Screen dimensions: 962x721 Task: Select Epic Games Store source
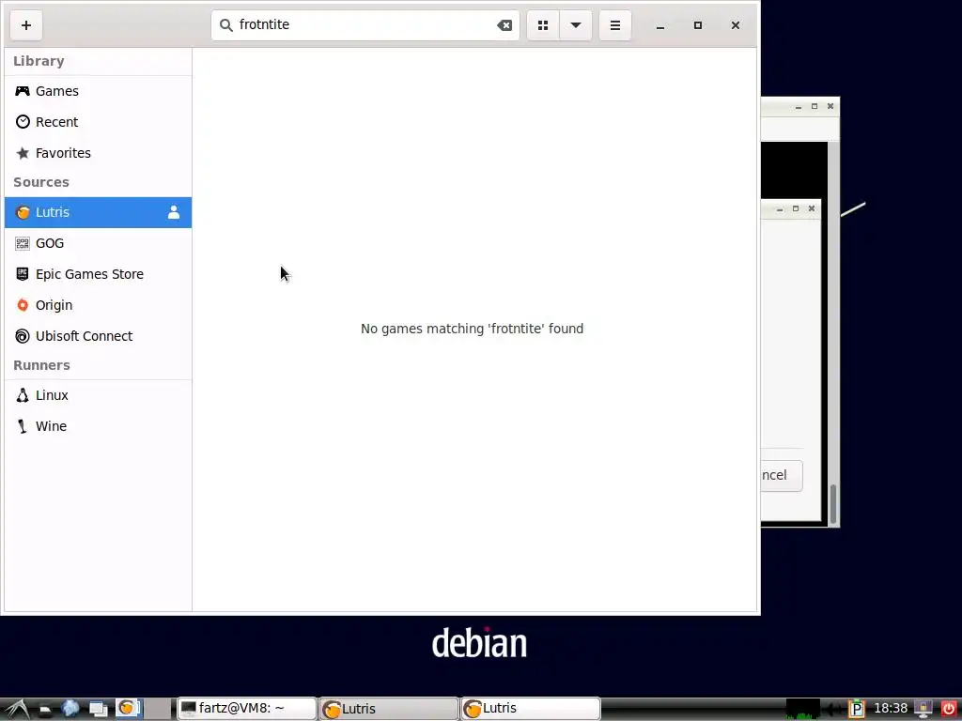point(98,274)
